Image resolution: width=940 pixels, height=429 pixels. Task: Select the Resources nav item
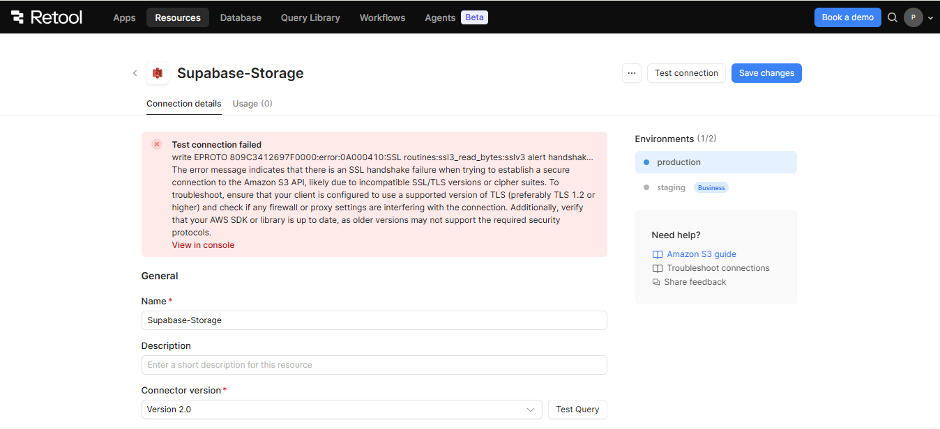(178, 17)
